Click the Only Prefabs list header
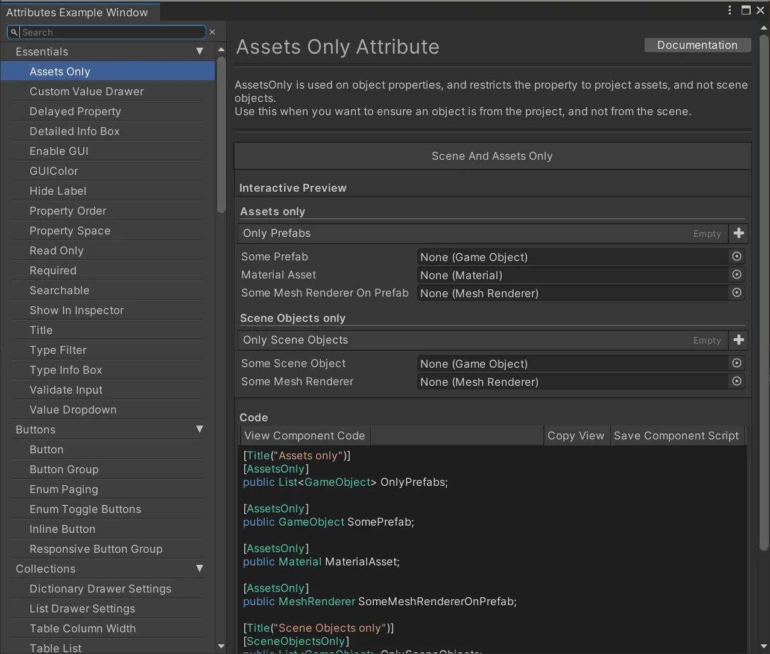This screenshot has height=654, width=770. [484, 233]
